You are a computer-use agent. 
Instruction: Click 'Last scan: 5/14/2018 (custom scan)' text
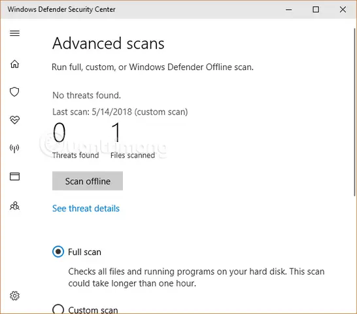(120, 112)
